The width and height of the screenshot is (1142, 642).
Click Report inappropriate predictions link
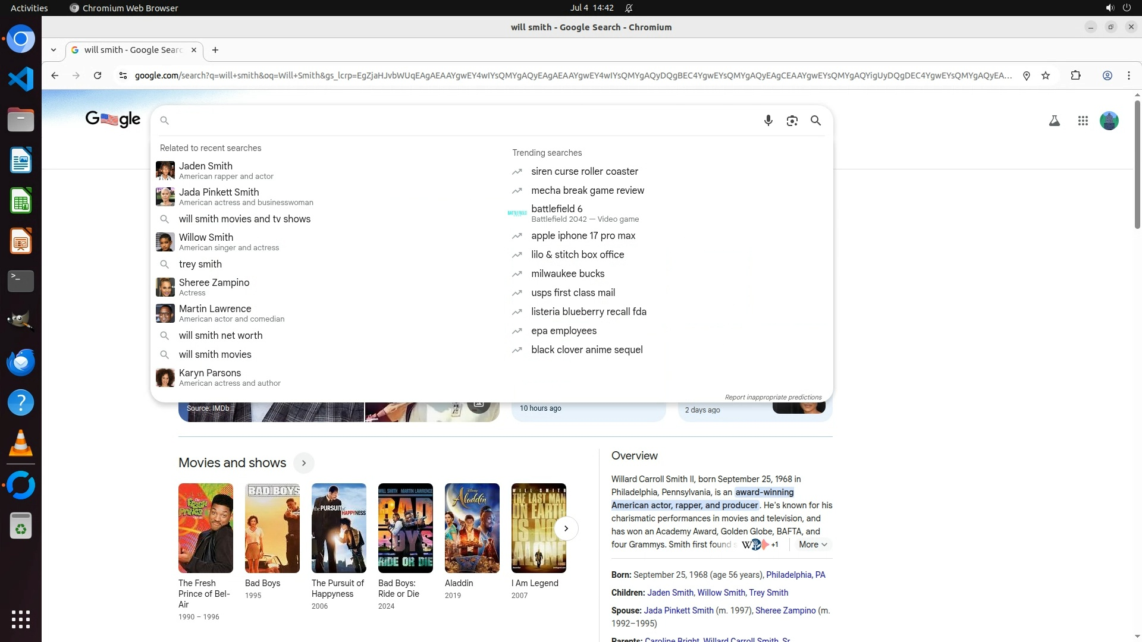click(773, 397)
